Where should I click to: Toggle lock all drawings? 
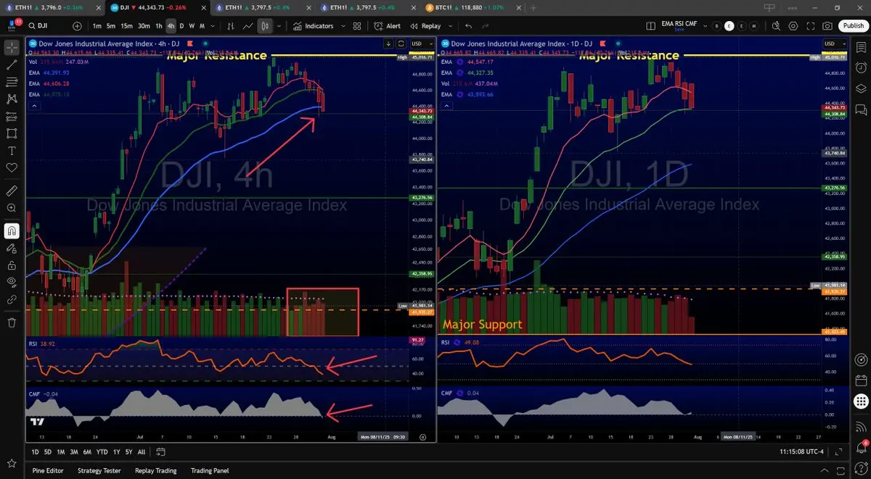(12, 265)
